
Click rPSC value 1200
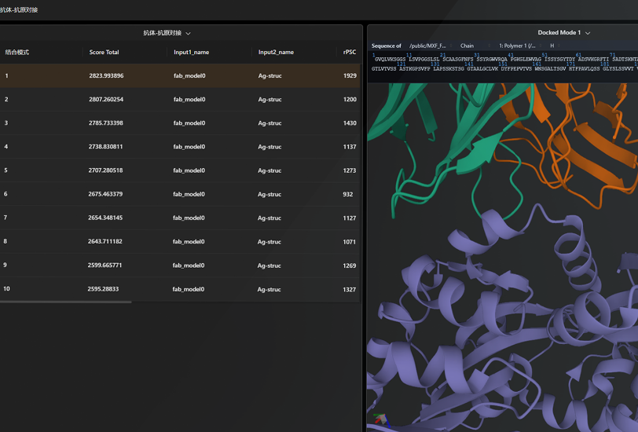(350, 99)
